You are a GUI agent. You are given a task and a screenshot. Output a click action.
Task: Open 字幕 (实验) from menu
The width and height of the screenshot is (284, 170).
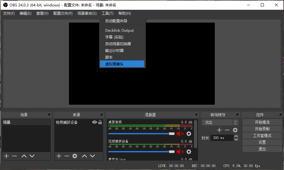122,37
